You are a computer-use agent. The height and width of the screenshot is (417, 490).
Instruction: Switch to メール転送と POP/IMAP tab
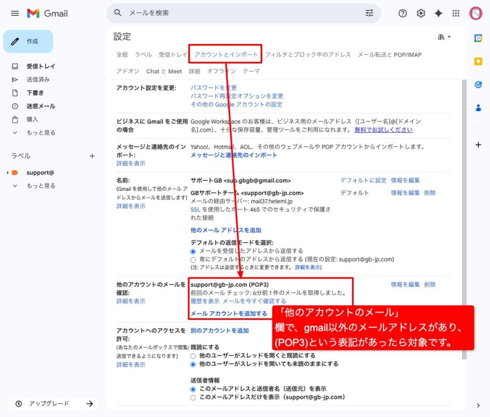pyautogui.click(x=389, y=55)
